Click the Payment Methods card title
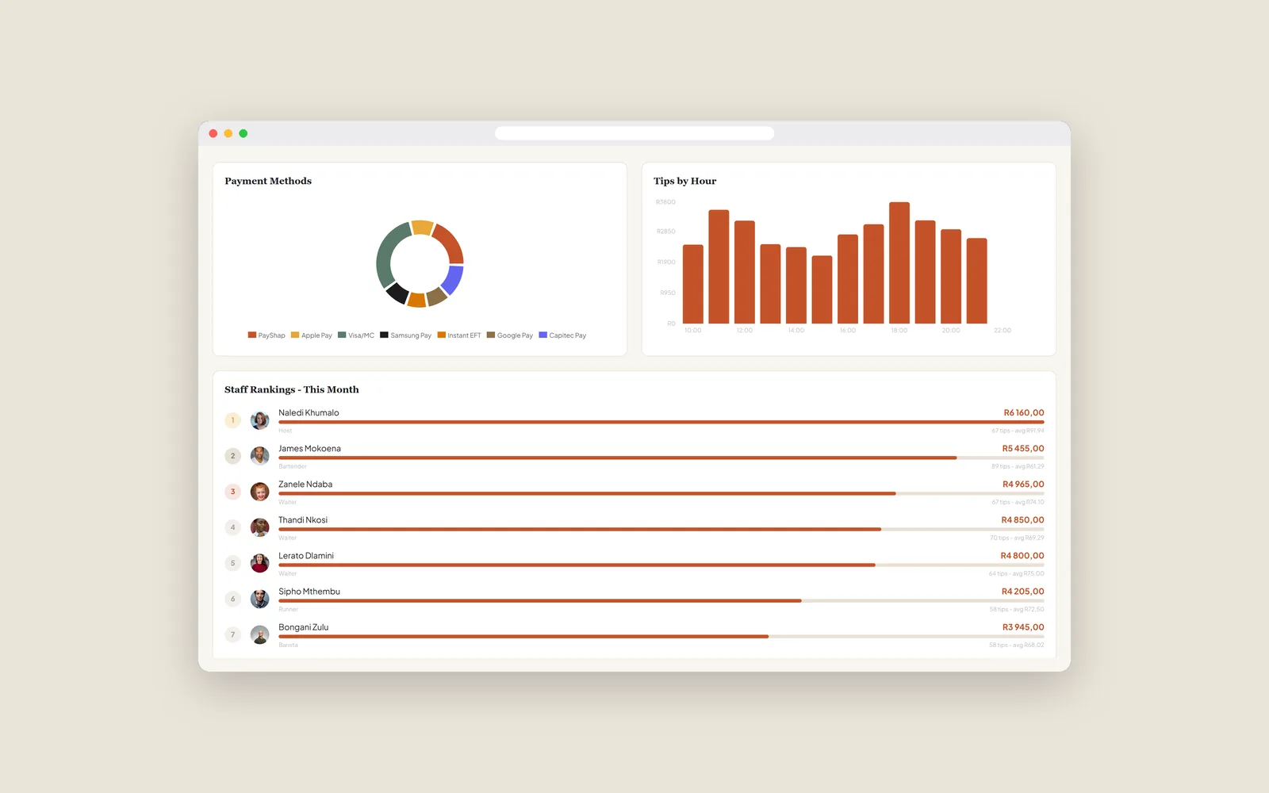Viewport: 1269px width, 793px height. click(268, 181)
